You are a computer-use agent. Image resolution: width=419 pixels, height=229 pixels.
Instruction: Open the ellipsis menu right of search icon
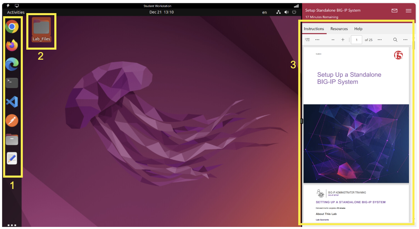406,40
